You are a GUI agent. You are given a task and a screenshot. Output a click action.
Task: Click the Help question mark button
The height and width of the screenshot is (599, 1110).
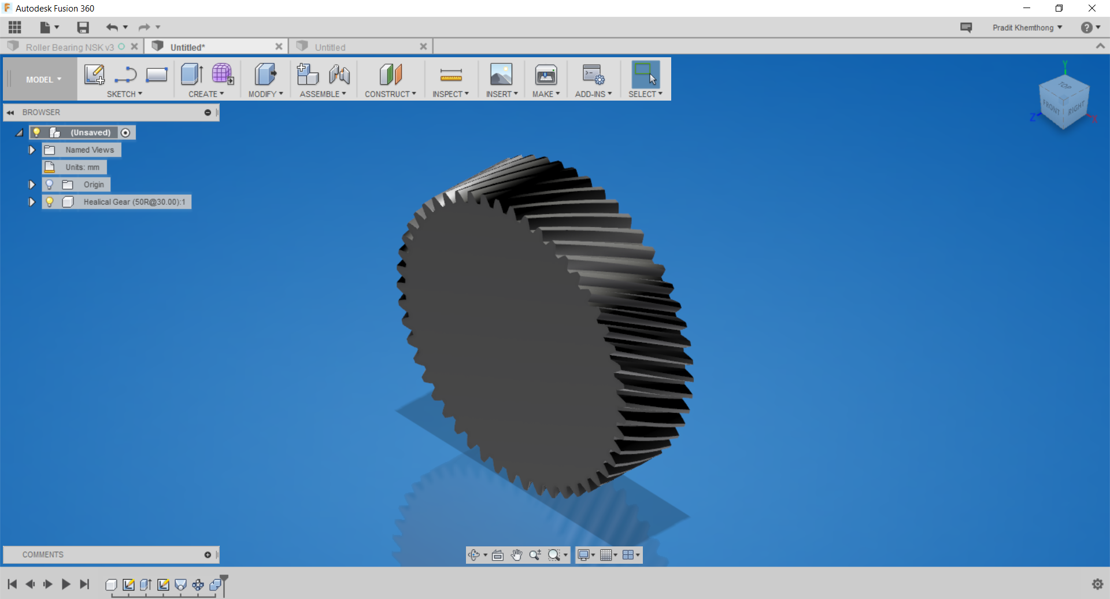click(1088, 27)
